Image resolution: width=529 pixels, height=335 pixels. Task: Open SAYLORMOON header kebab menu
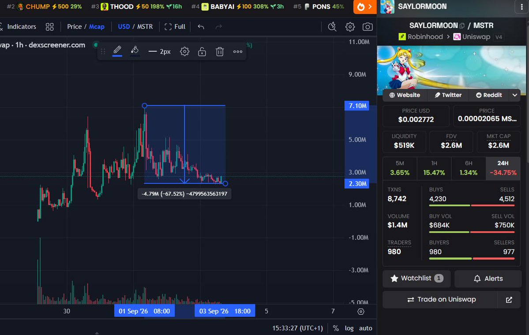coord(521,7)
